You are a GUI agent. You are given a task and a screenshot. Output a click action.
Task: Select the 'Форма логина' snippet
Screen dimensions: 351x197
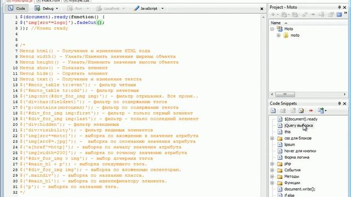click(x=297, y=157)
